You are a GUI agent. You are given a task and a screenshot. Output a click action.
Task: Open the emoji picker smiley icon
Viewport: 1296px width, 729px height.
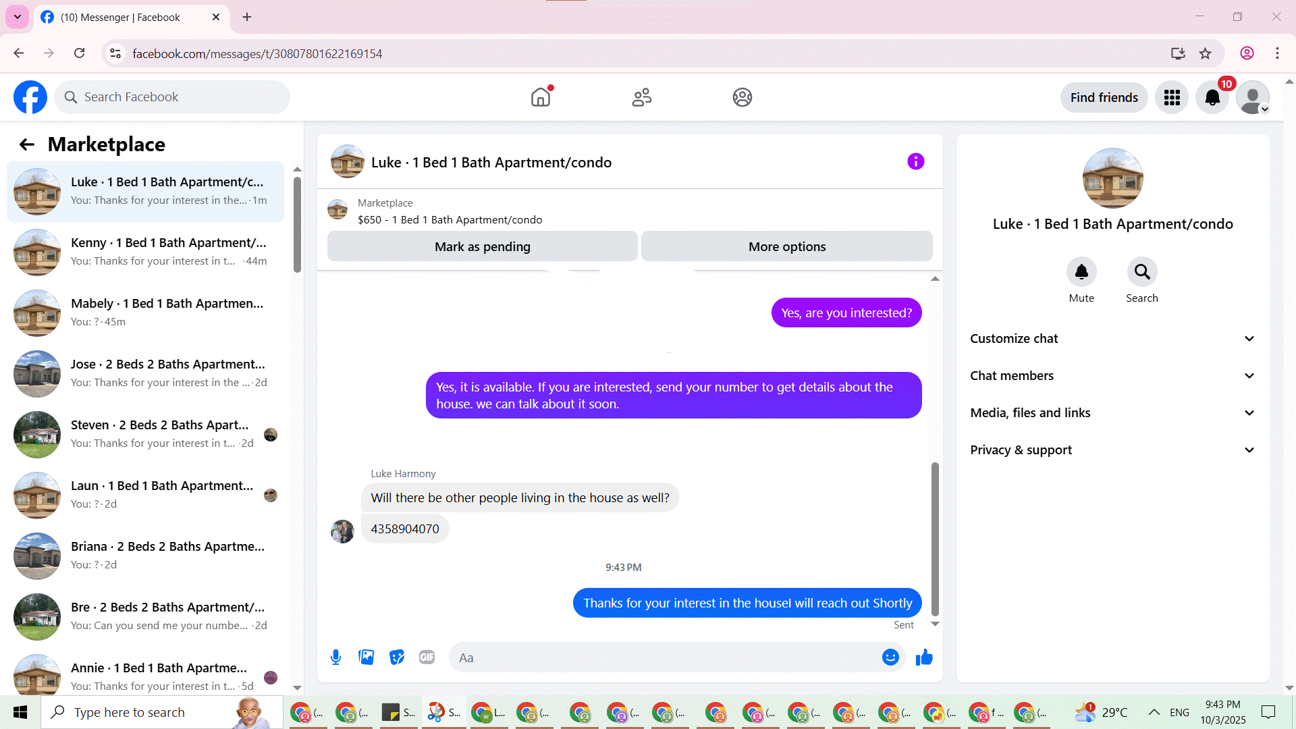(x=890, y=657)
